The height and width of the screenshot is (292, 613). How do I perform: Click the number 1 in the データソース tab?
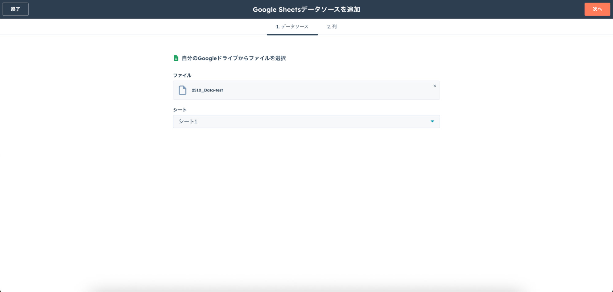277,27
